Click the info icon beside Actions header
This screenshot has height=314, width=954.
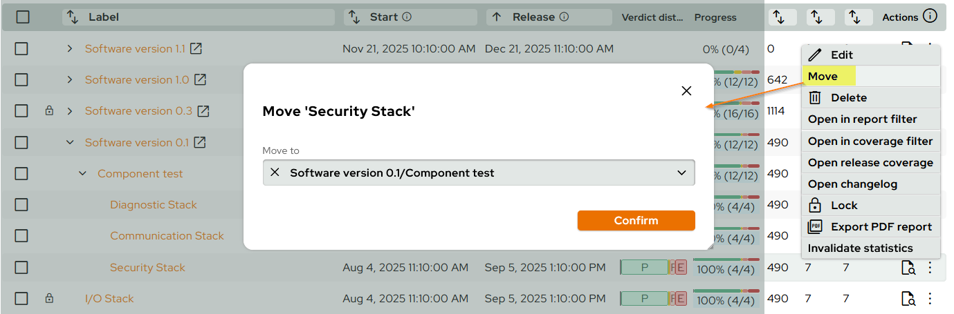click(x=930, y=17)
